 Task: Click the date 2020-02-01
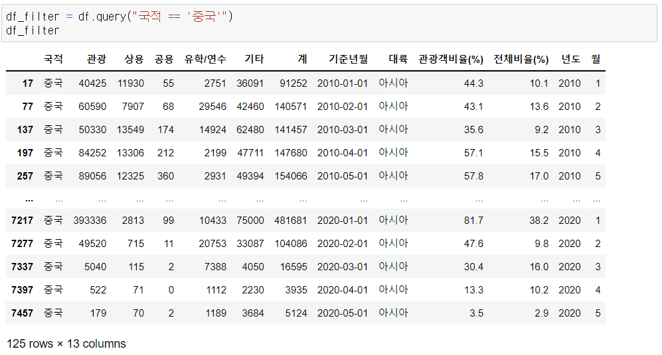[x=343, y=244]
